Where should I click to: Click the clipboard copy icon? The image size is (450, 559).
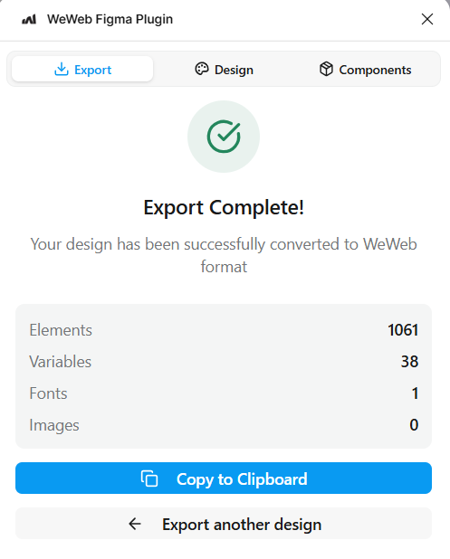pyautogui.click(x=149, y=478)
